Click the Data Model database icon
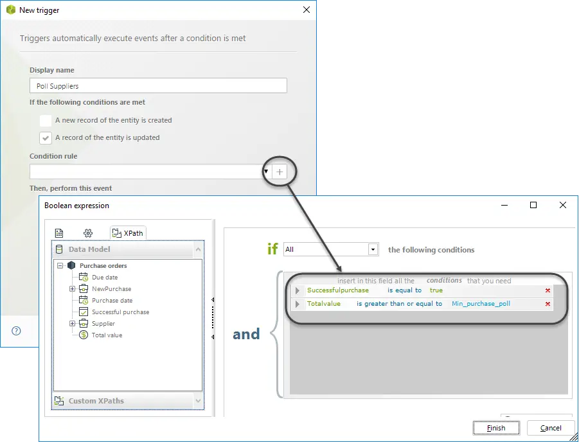 [59, 249]
